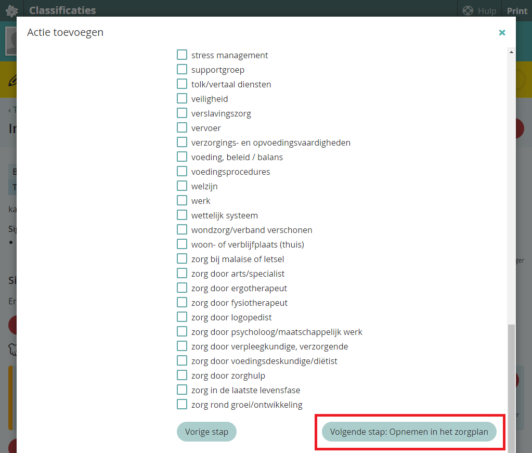Click the Hulp lifebuoy icon
Viewport: 532px width, 453px height.
468,10
